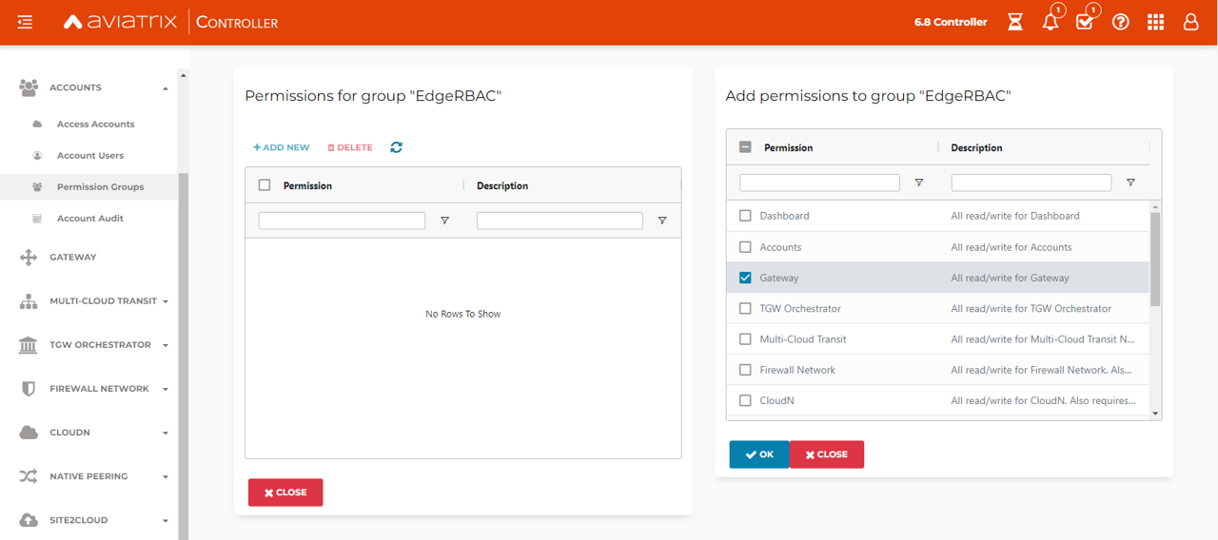
Task: Click the hamburger menu icon
Action: coord(25,22)
